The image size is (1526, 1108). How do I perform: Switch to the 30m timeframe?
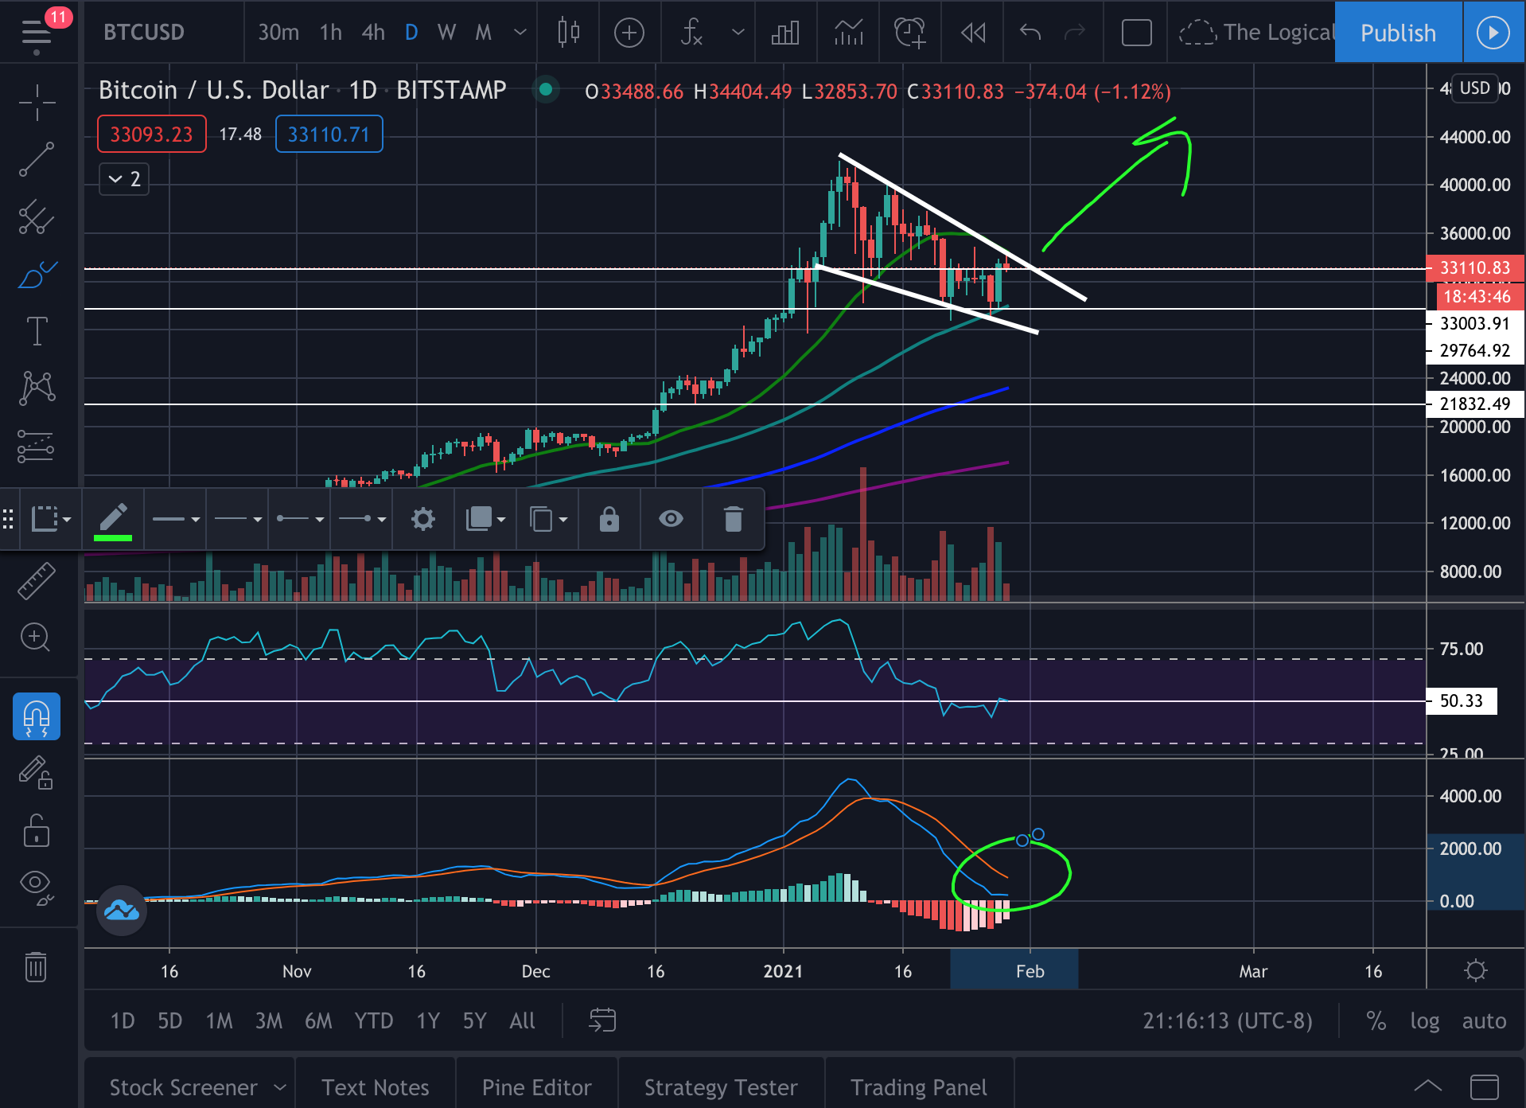tap(278, 33)
